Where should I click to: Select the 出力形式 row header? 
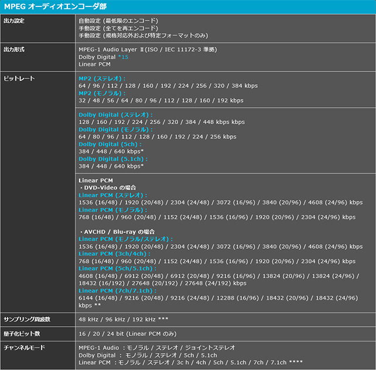pyautogui.click(x=14, y=50)
